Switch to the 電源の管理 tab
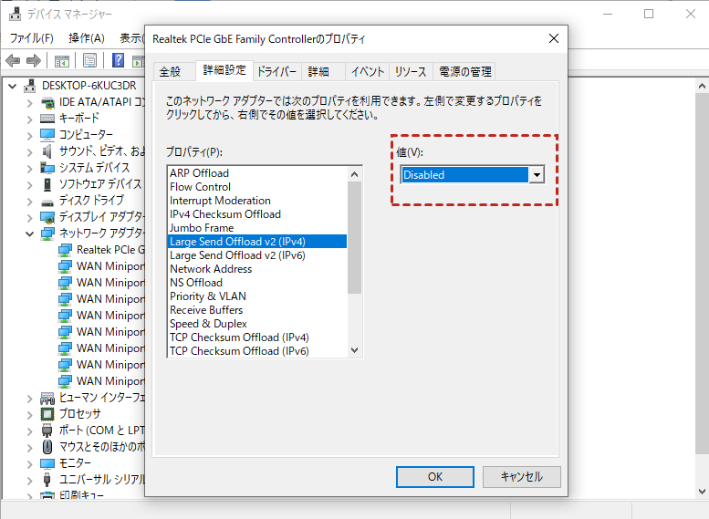This screenshot has width=709, height=519. point(464,71)
